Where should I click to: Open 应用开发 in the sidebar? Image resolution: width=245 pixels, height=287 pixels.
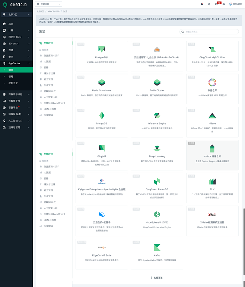(13, 83)
